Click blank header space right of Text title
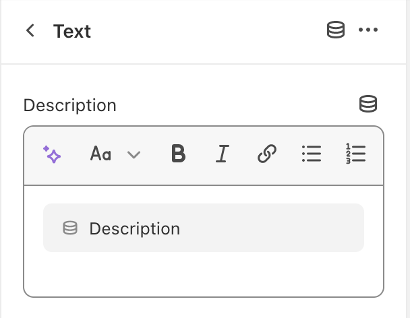410x318 pixels. [x=202, y=32]
